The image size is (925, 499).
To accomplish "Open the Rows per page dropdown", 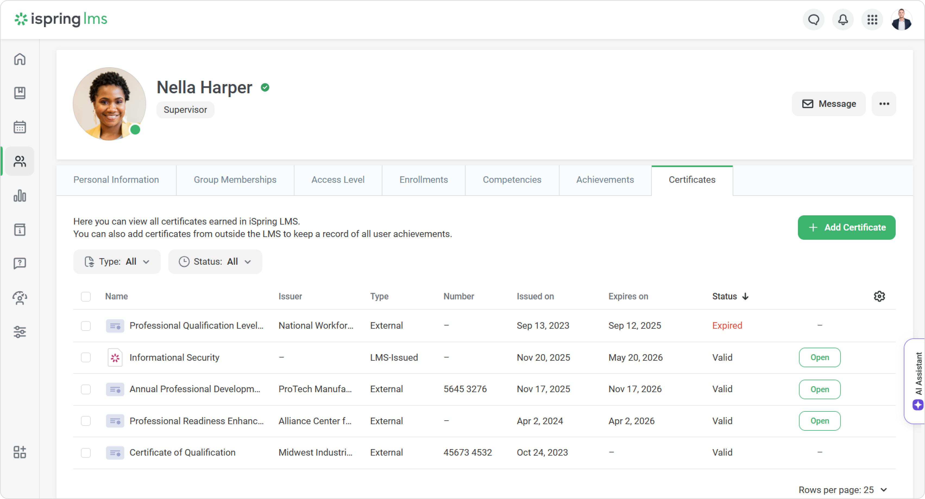I will click(843, 490).
